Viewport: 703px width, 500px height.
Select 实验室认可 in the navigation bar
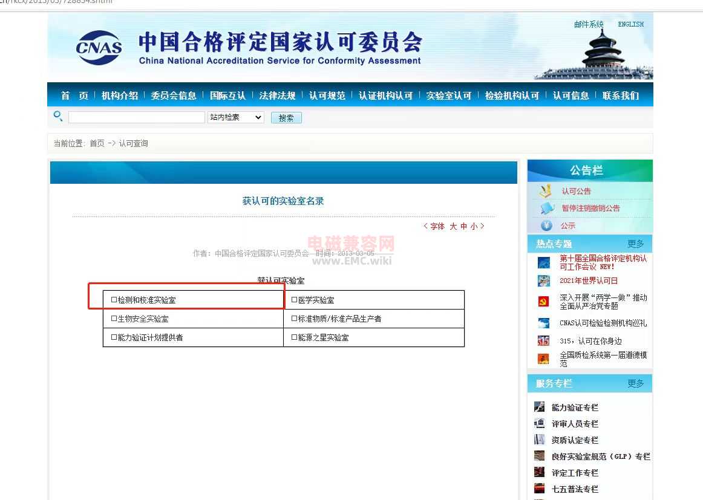pyautogui.click(x=449, y=96)
